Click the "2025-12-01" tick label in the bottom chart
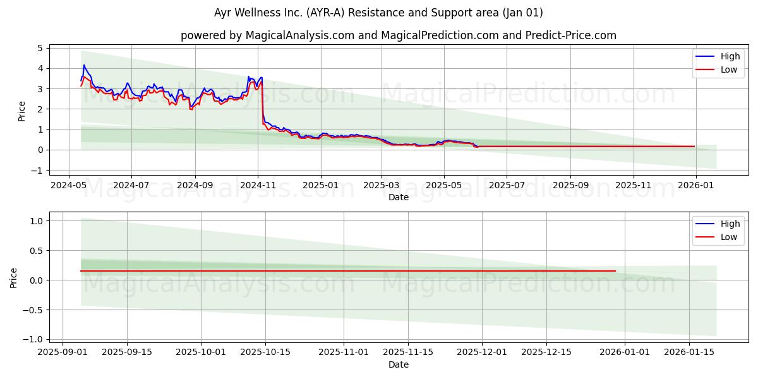This screenshot has width=758, height=379. tap(483, 352)
